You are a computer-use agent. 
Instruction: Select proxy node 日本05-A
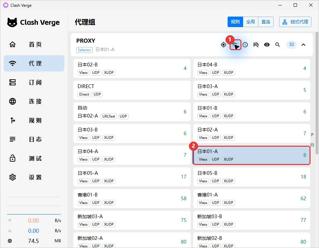point(132,177)
